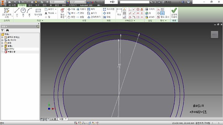223x125 pixels.
Task: Switch to the Inspect (검사) ribbon tab
Action: [x=30, y=5]
